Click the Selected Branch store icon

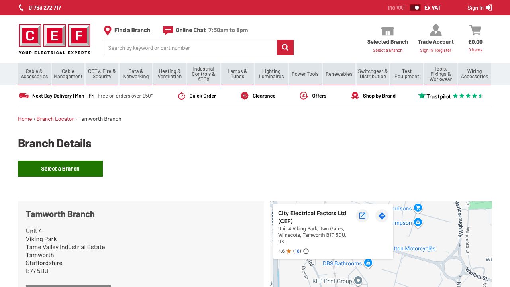pos(388,31)
